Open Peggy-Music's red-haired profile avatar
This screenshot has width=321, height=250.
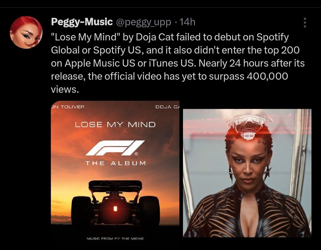pos(26,32)
